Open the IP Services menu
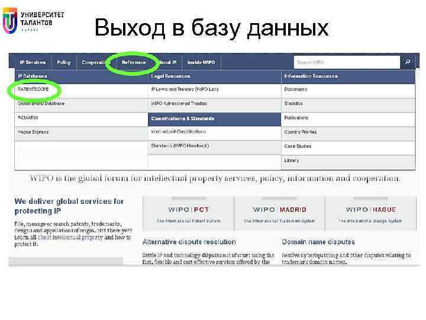This screenshot has height=320, width=426. click(33, 63)
